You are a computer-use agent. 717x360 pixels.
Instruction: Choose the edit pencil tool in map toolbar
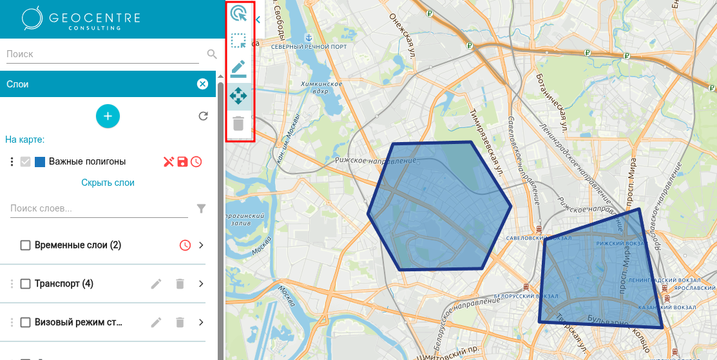pos(238,67)
